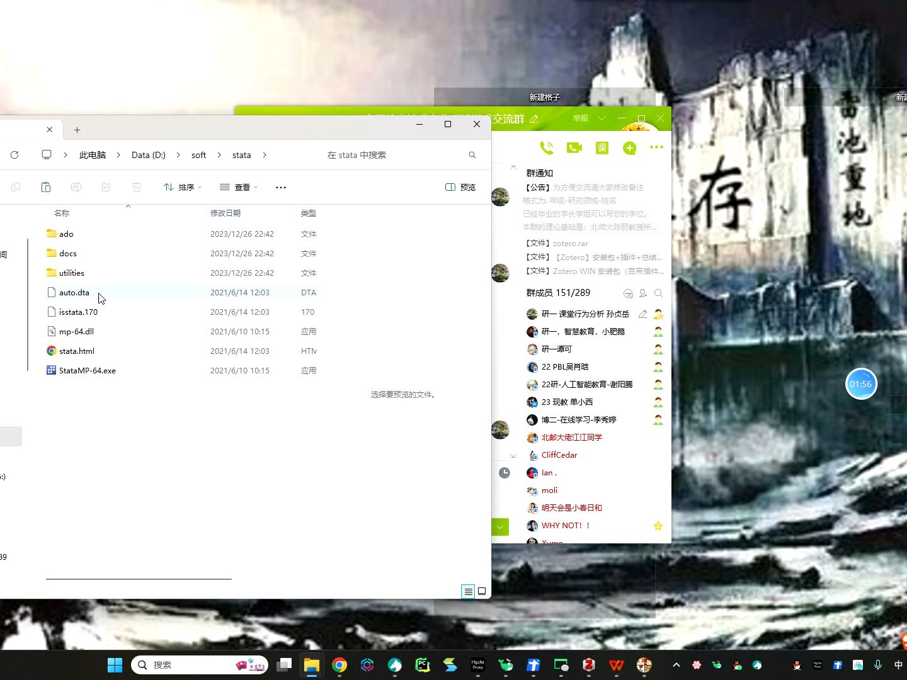Open the QQ group lesson (课) feature
The height and width of the screenshot is (680, 907).
pos(602,148)
